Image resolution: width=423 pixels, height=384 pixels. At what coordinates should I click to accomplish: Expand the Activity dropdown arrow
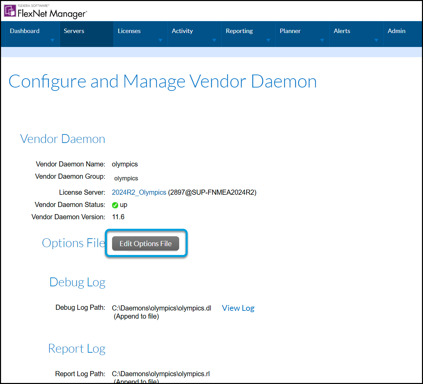point(214,40)
